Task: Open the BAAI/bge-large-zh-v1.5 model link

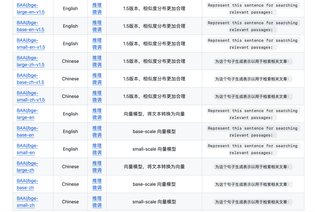Action: (x=31, y=61)
